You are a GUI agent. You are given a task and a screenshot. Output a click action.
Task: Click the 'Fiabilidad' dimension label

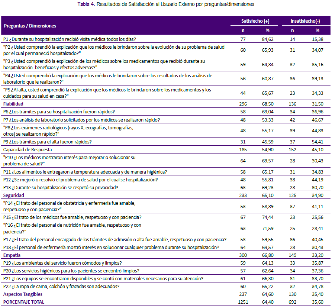pyautogui.click(x=13, y=104)
